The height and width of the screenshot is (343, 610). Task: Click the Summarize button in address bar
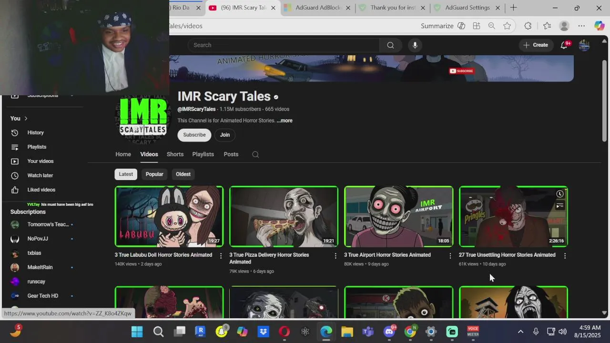tap(443, 26)
